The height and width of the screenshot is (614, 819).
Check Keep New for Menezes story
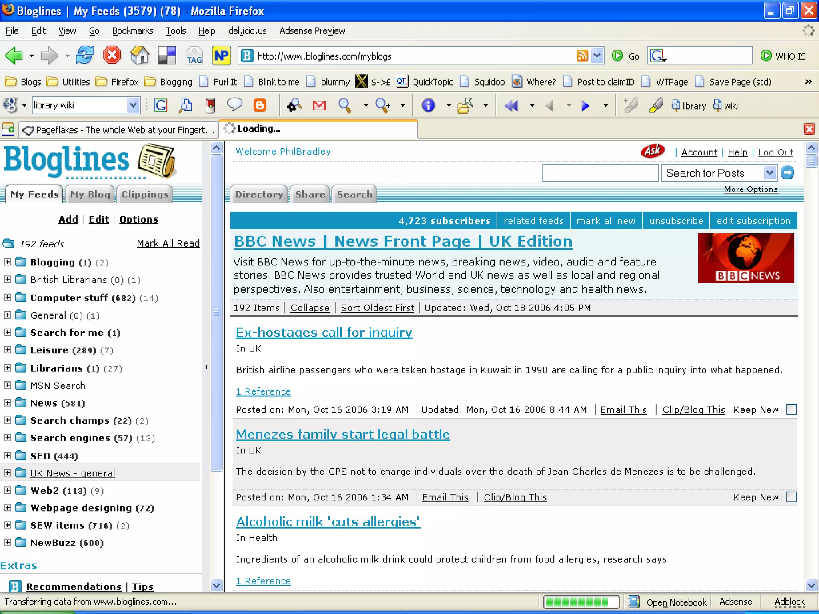pos(791,497)
